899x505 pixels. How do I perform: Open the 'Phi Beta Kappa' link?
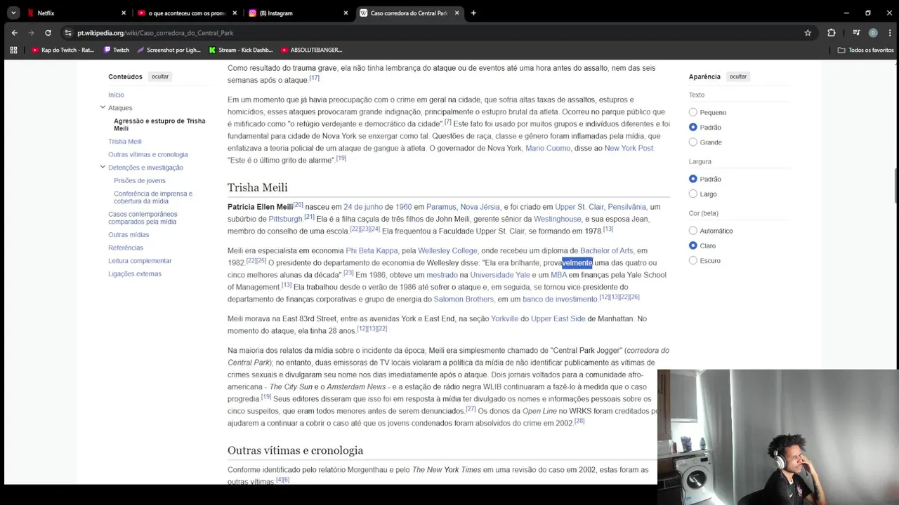[x=372, y=250]
